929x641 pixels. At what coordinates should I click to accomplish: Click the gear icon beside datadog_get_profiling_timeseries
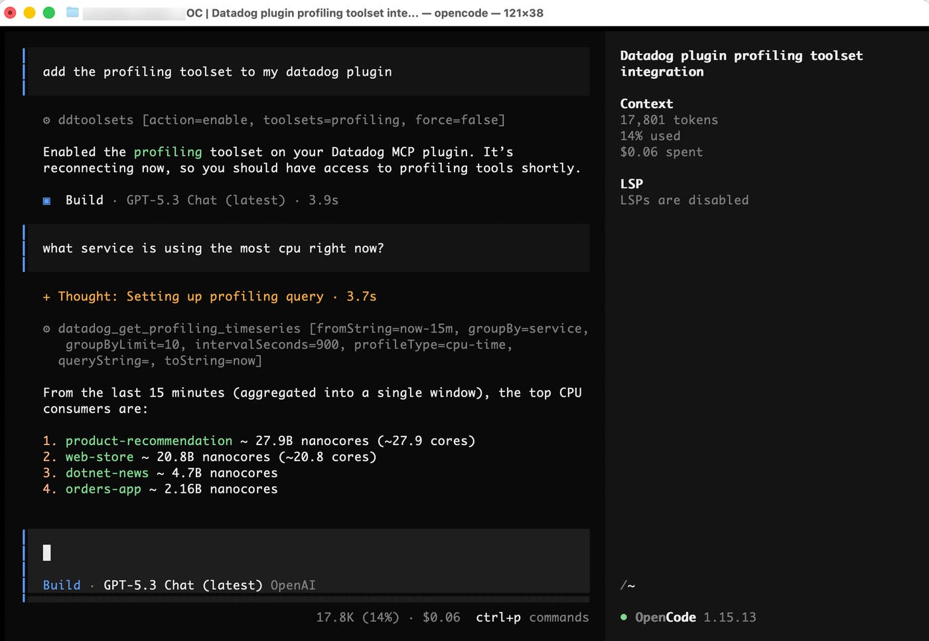coord(46,329)
